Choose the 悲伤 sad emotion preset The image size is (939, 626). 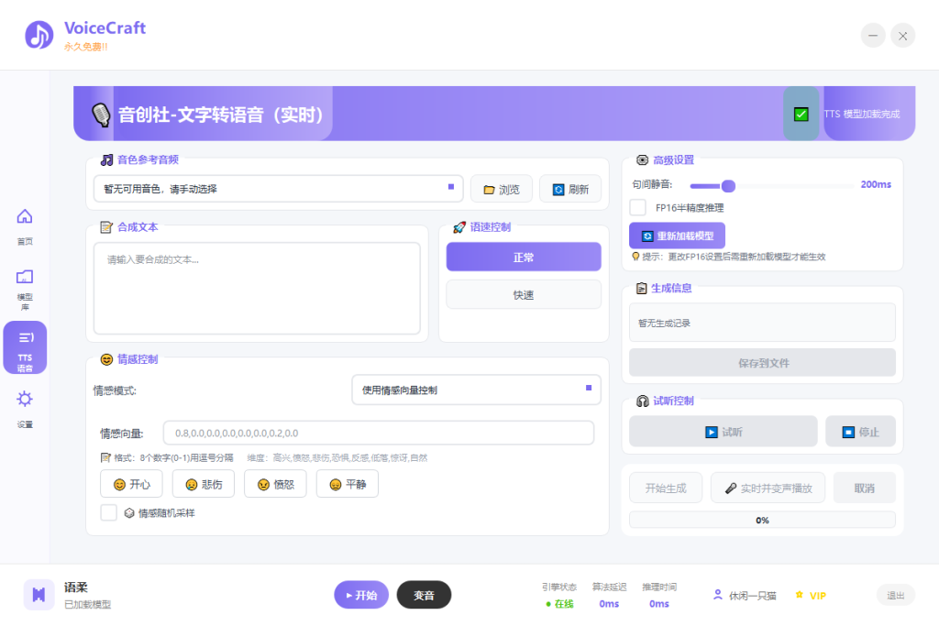click(204, 484)
